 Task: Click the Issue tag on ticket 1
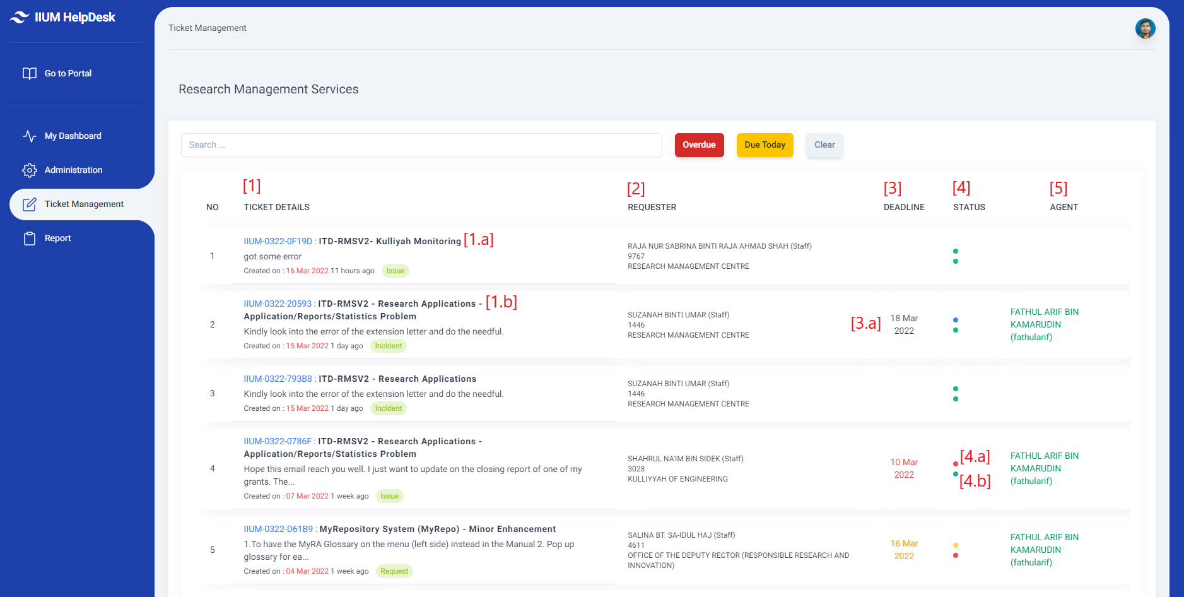396,271
